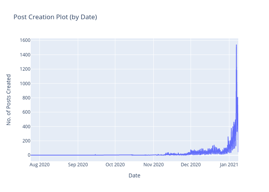Click the 'Date' x-axis title
Image resolution: width=269 pixels, height=192 pixels.
pyautogui.click(x=134, y=175)
